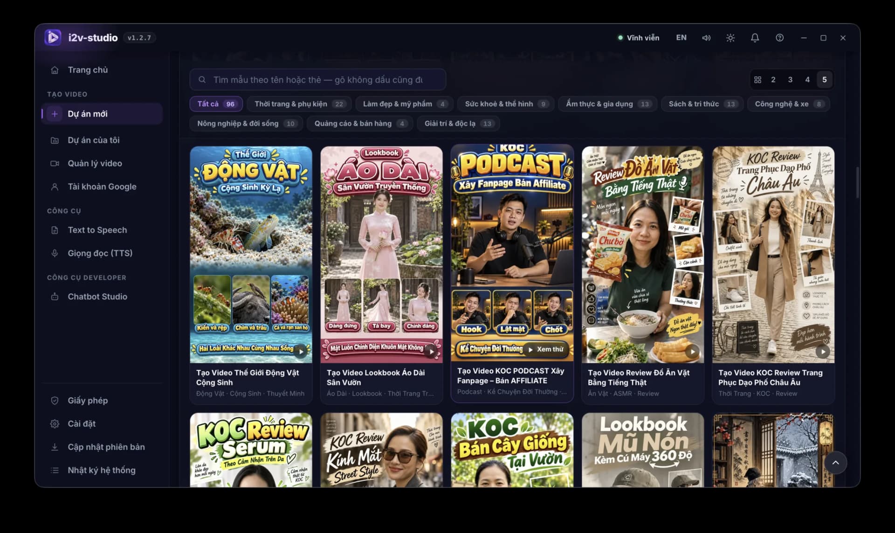Play preview on Lookbook Áo Dài card
The image size is (895, 533).
click(x=431, y=351)
